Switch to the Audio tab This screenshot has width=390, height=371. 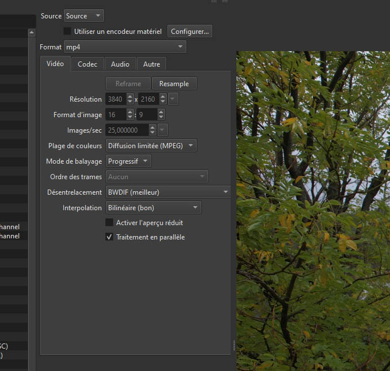pos(120,64)
